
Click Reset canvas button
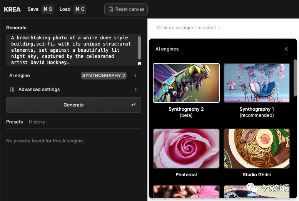(126, 9)
